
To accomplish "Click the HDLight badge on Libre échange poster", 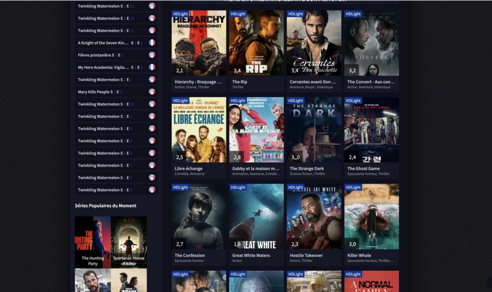I will pyautogui.click(x=180, y=101).
